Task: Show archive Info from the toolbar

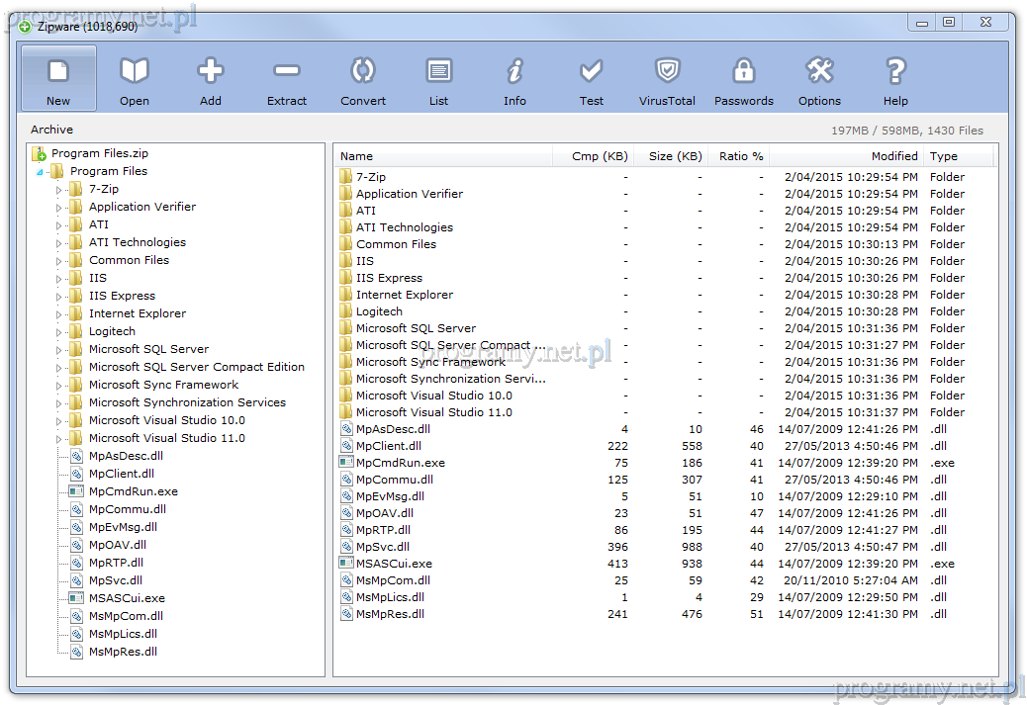Action: pyautogui.click(x=514, y=78)
